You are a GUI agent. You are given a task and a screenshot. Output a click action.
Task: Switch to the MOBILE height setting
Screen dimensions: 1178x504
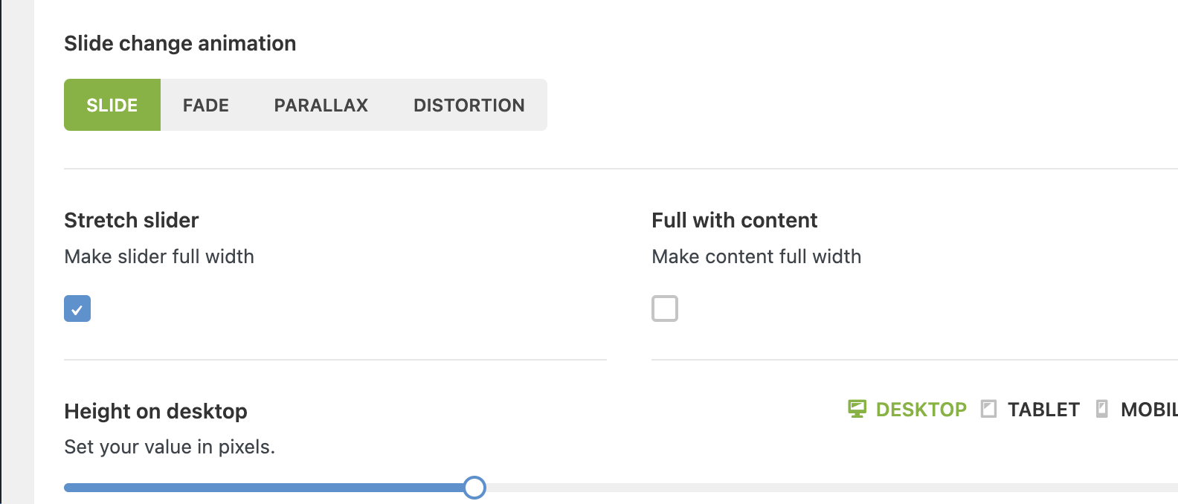pos(1149,410)
